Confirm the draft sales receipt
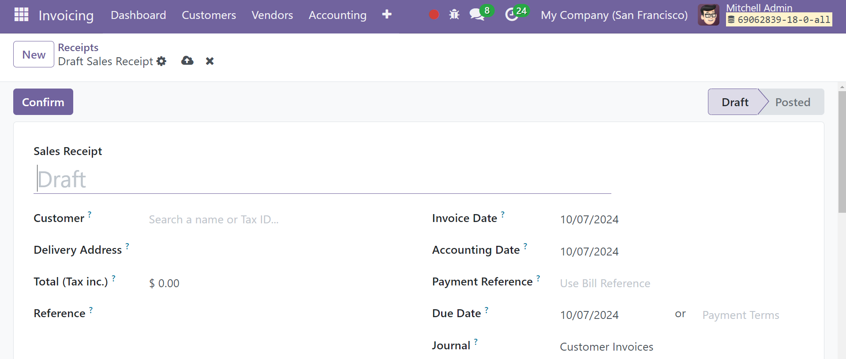 [x=43, y=102]
